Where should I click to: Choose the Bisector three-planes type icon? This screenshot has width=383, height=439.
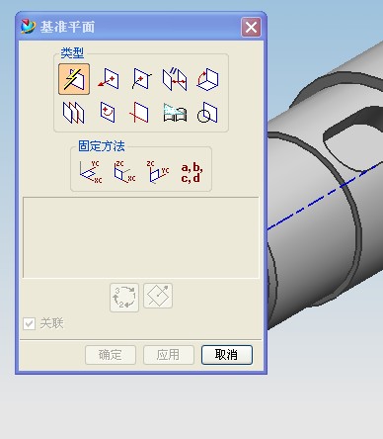74,113
